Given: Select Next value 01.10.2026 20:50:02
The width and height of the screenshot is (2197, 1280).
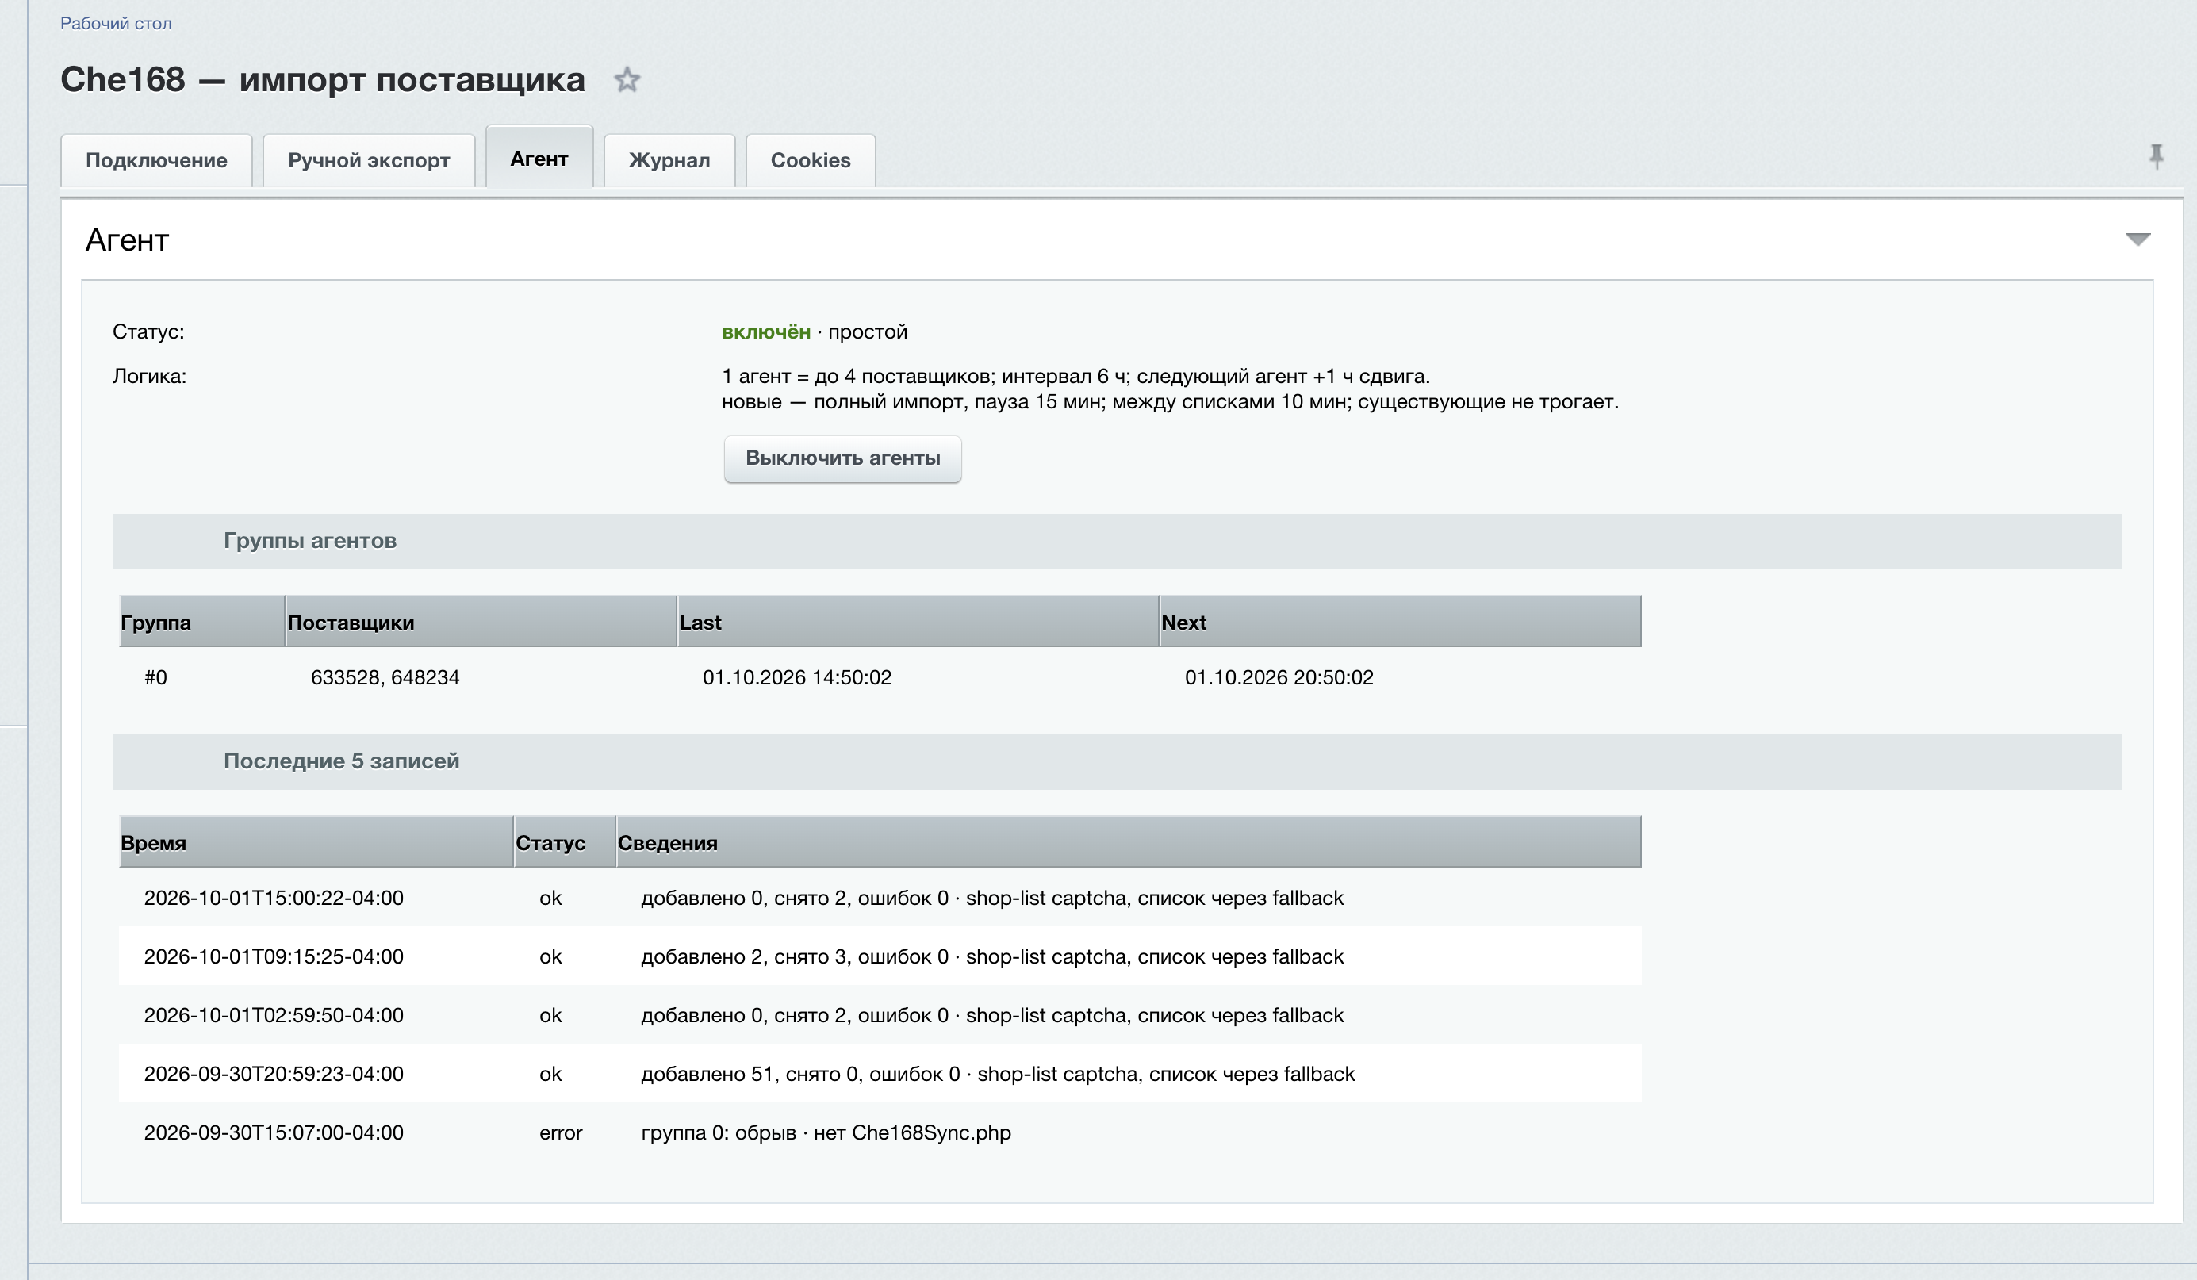Looking at the screenshot, I should [1279, 677].
